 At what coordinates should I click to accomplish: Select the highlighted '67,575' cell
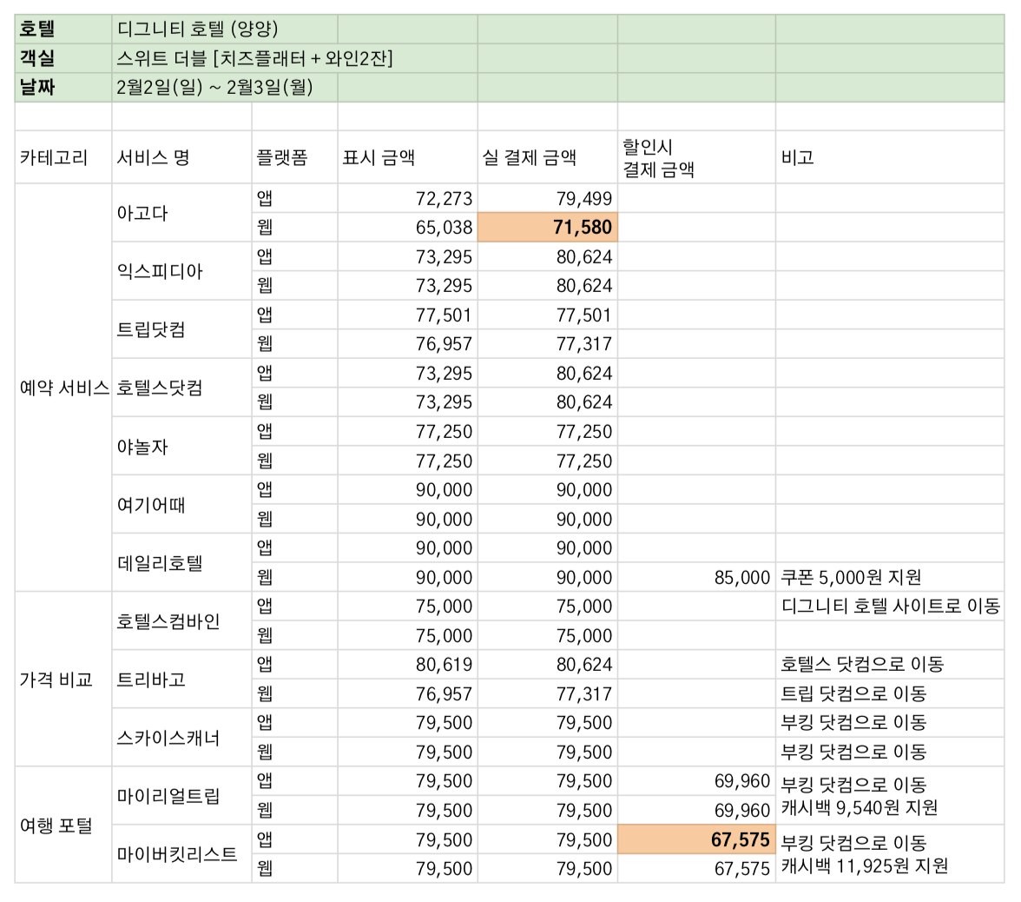696,839
